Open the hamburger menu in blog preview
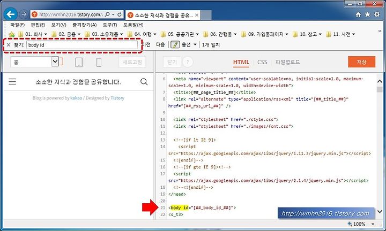 point(12,81)
